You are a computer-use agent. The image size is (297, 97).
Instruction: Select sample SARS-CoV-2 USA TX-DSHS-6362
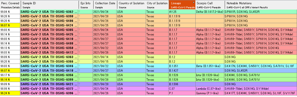pos(49,12)
